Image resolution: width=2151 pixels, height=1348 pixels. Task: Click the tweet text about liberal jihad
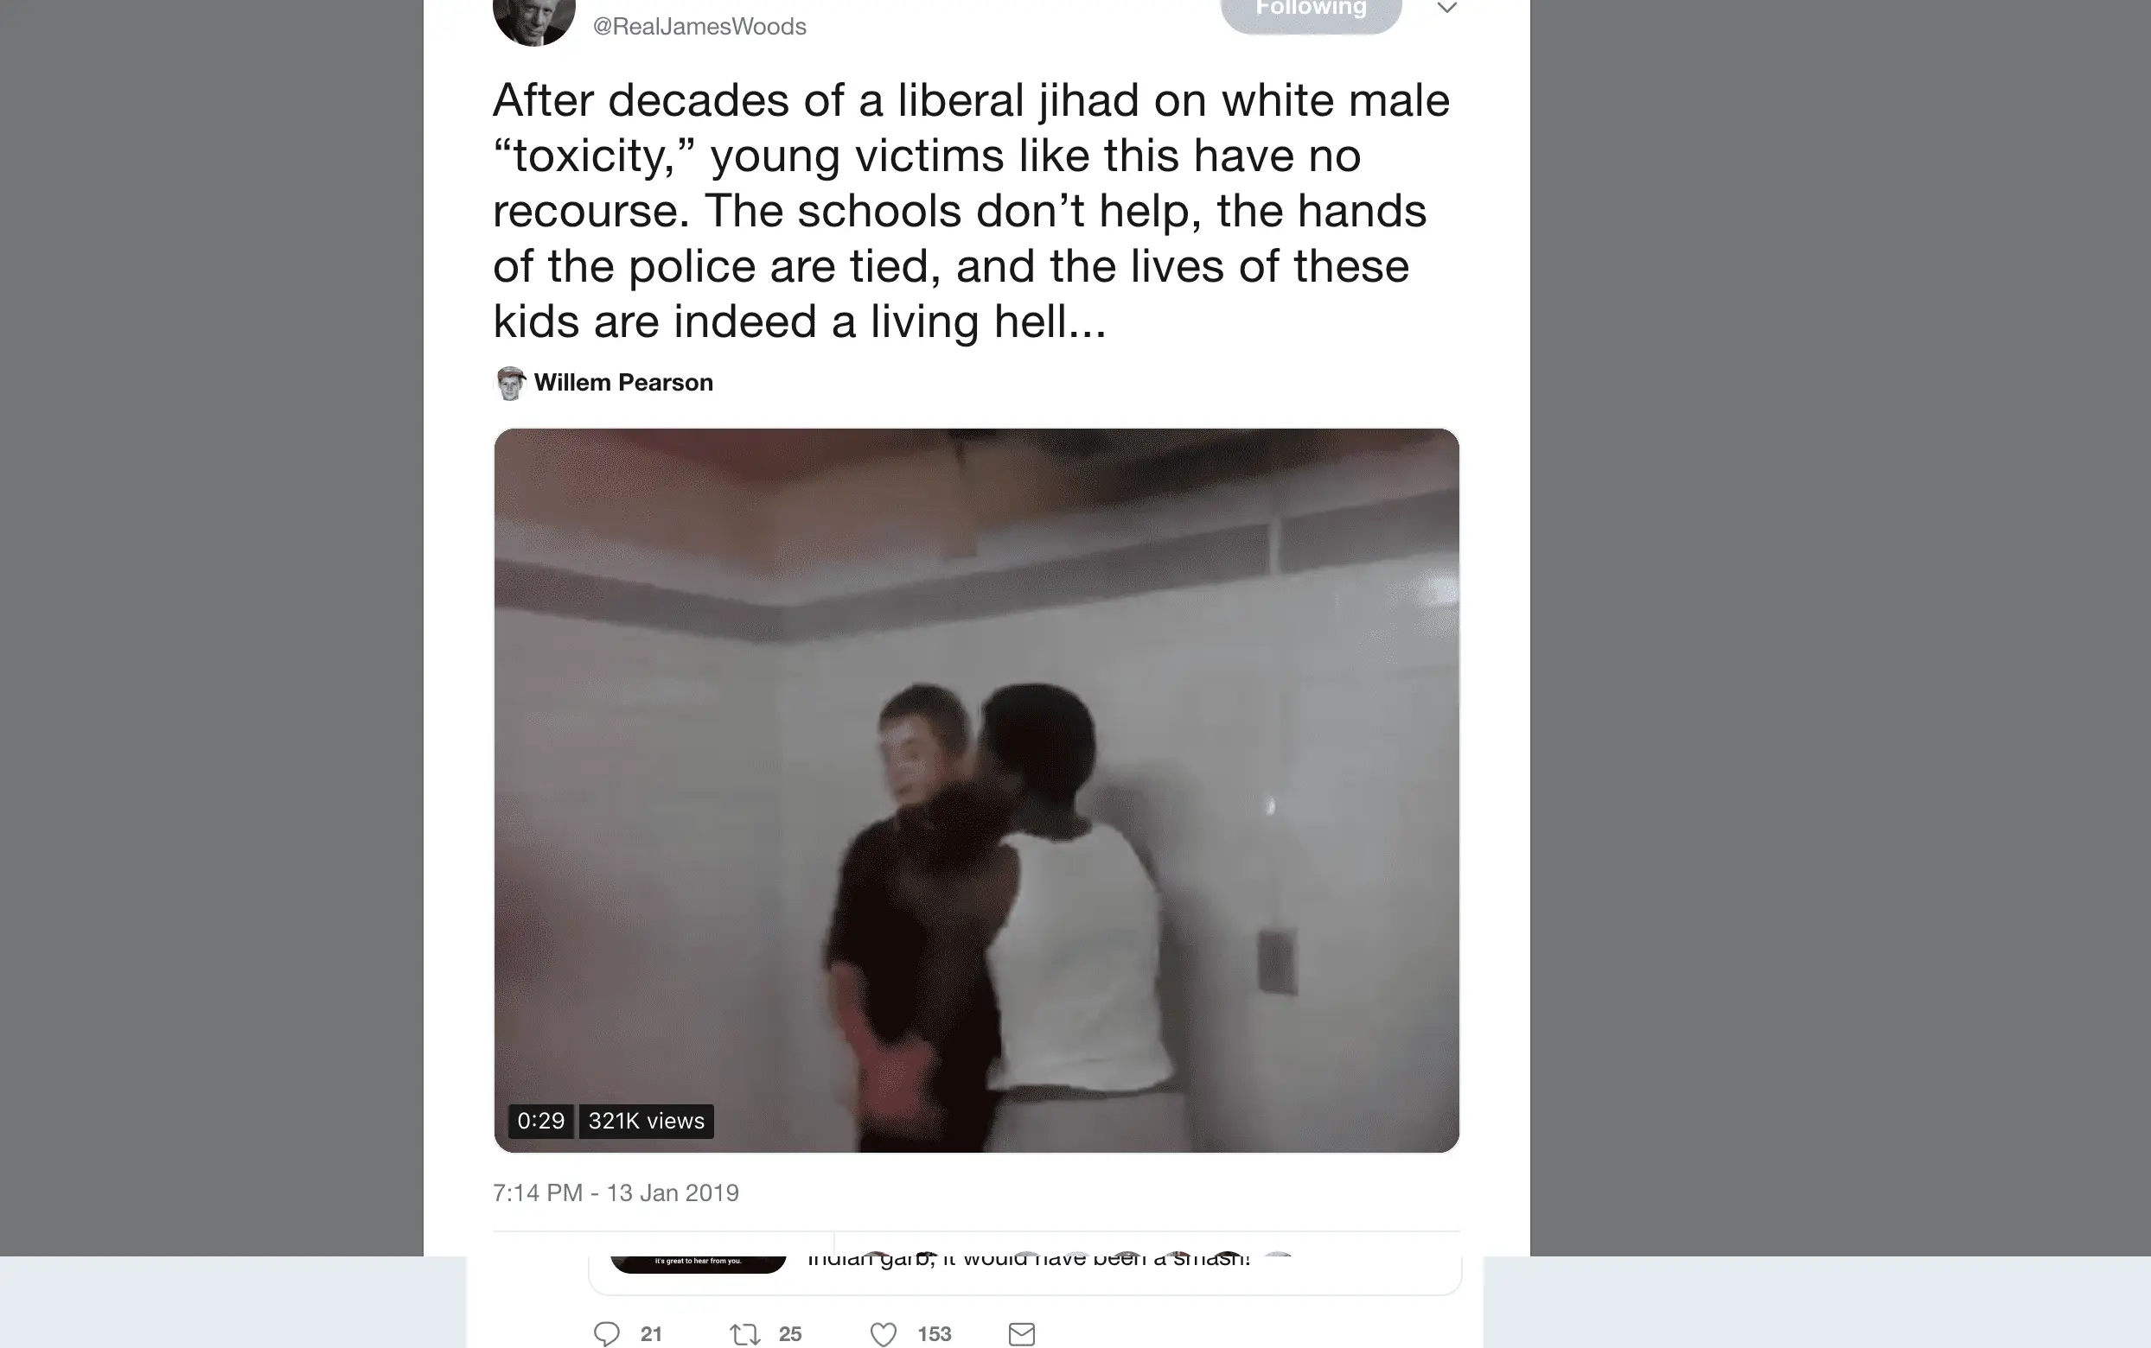(972, 210)
